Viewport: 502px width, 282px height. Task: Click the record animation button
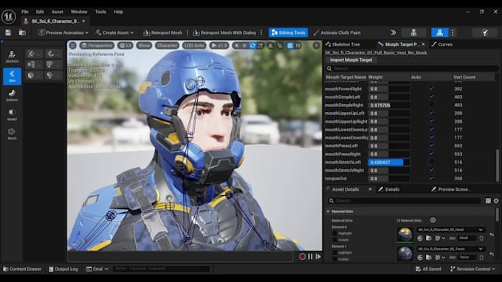(302, 256)
